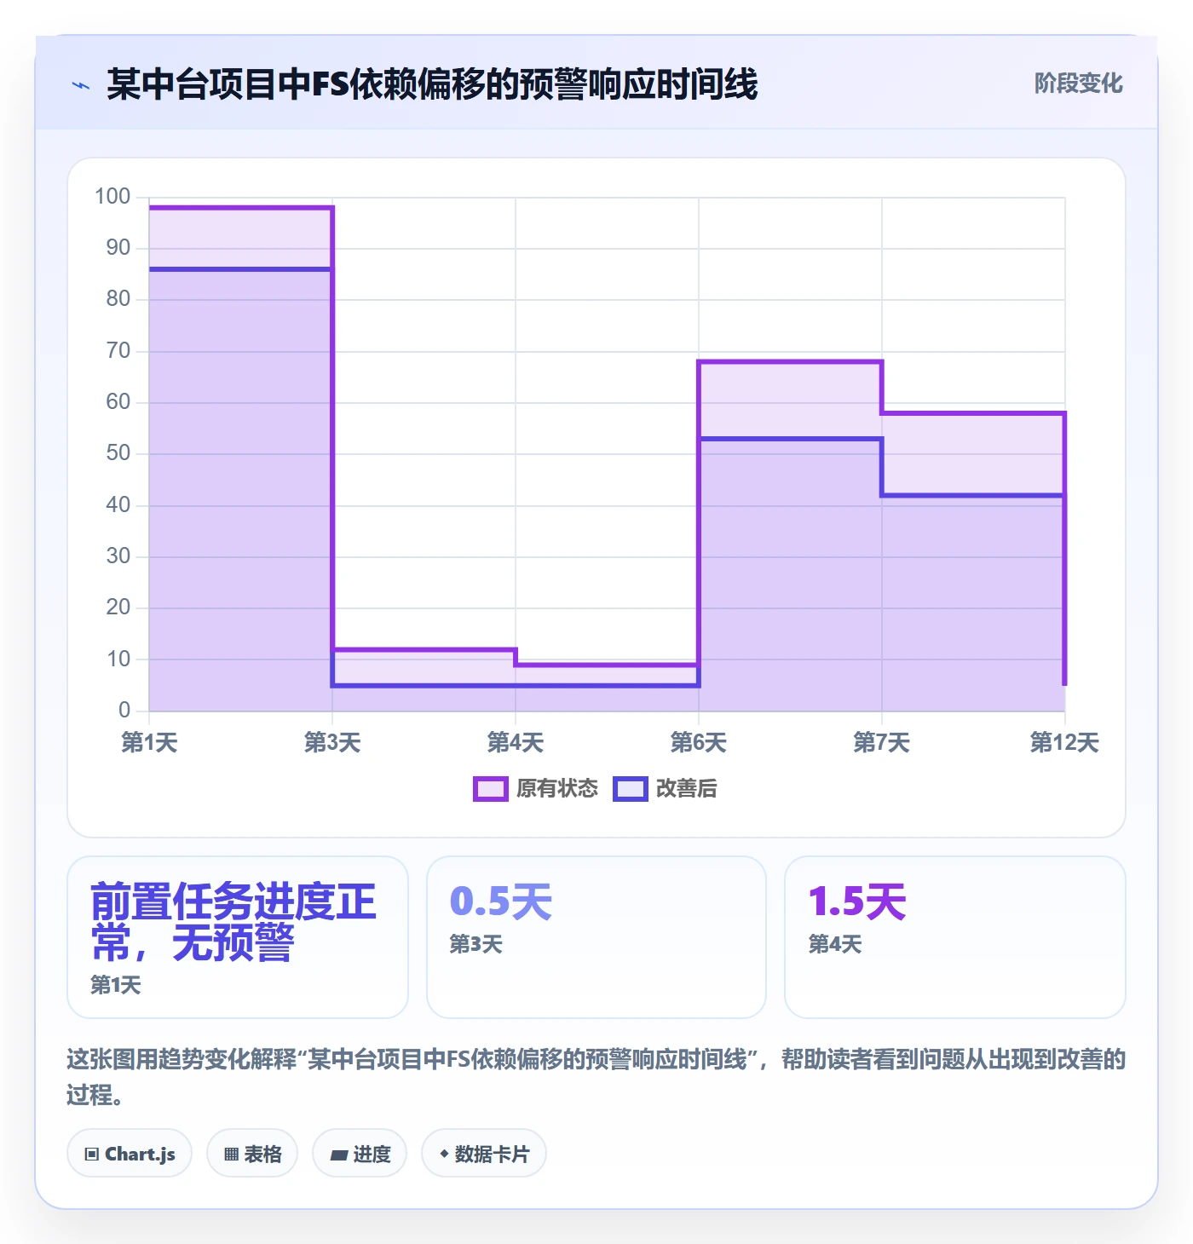Select the 表格 tag chip
Screen dimensions: 1193x1244
pos(252,1154)
